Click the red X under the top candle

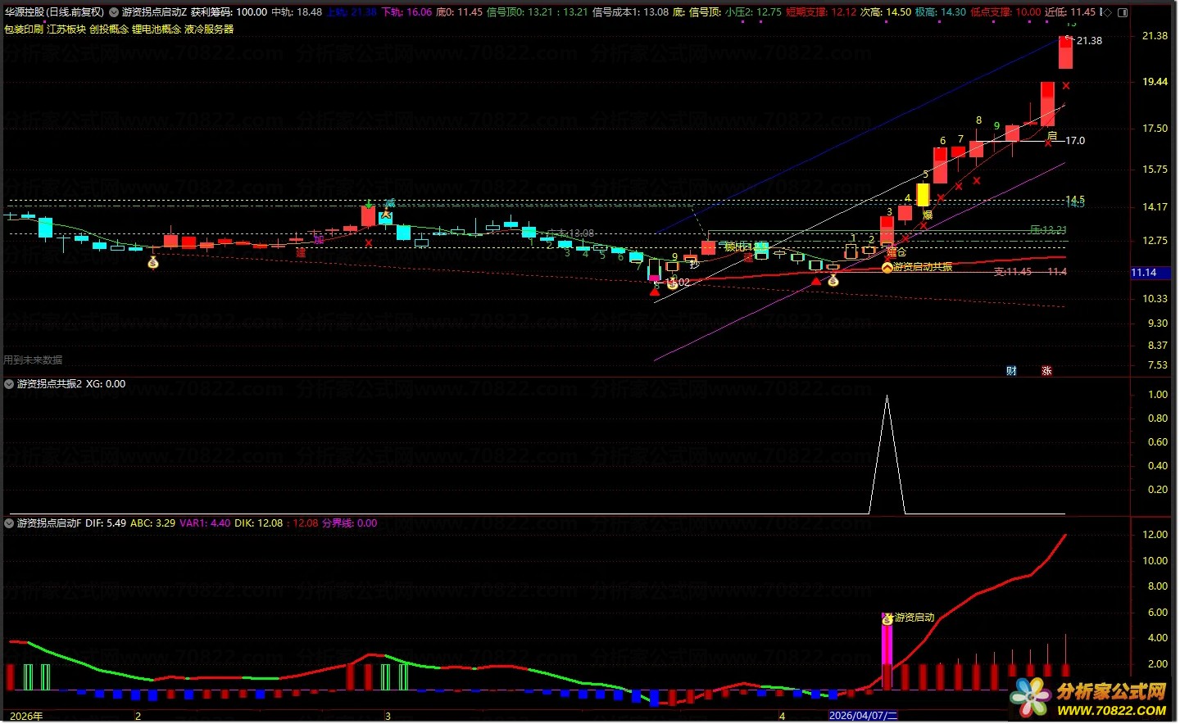pyautogui.click(x=1065, y=85)
